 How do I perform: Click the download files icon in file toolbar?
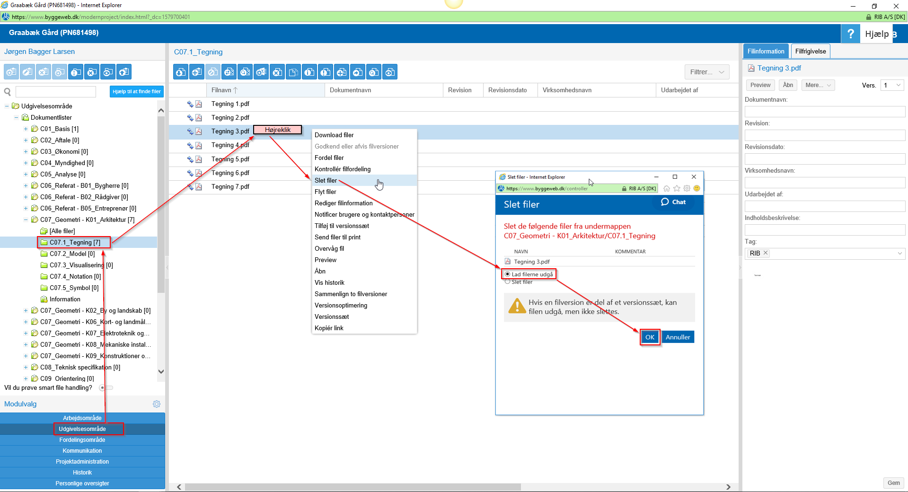coord(181,72)
